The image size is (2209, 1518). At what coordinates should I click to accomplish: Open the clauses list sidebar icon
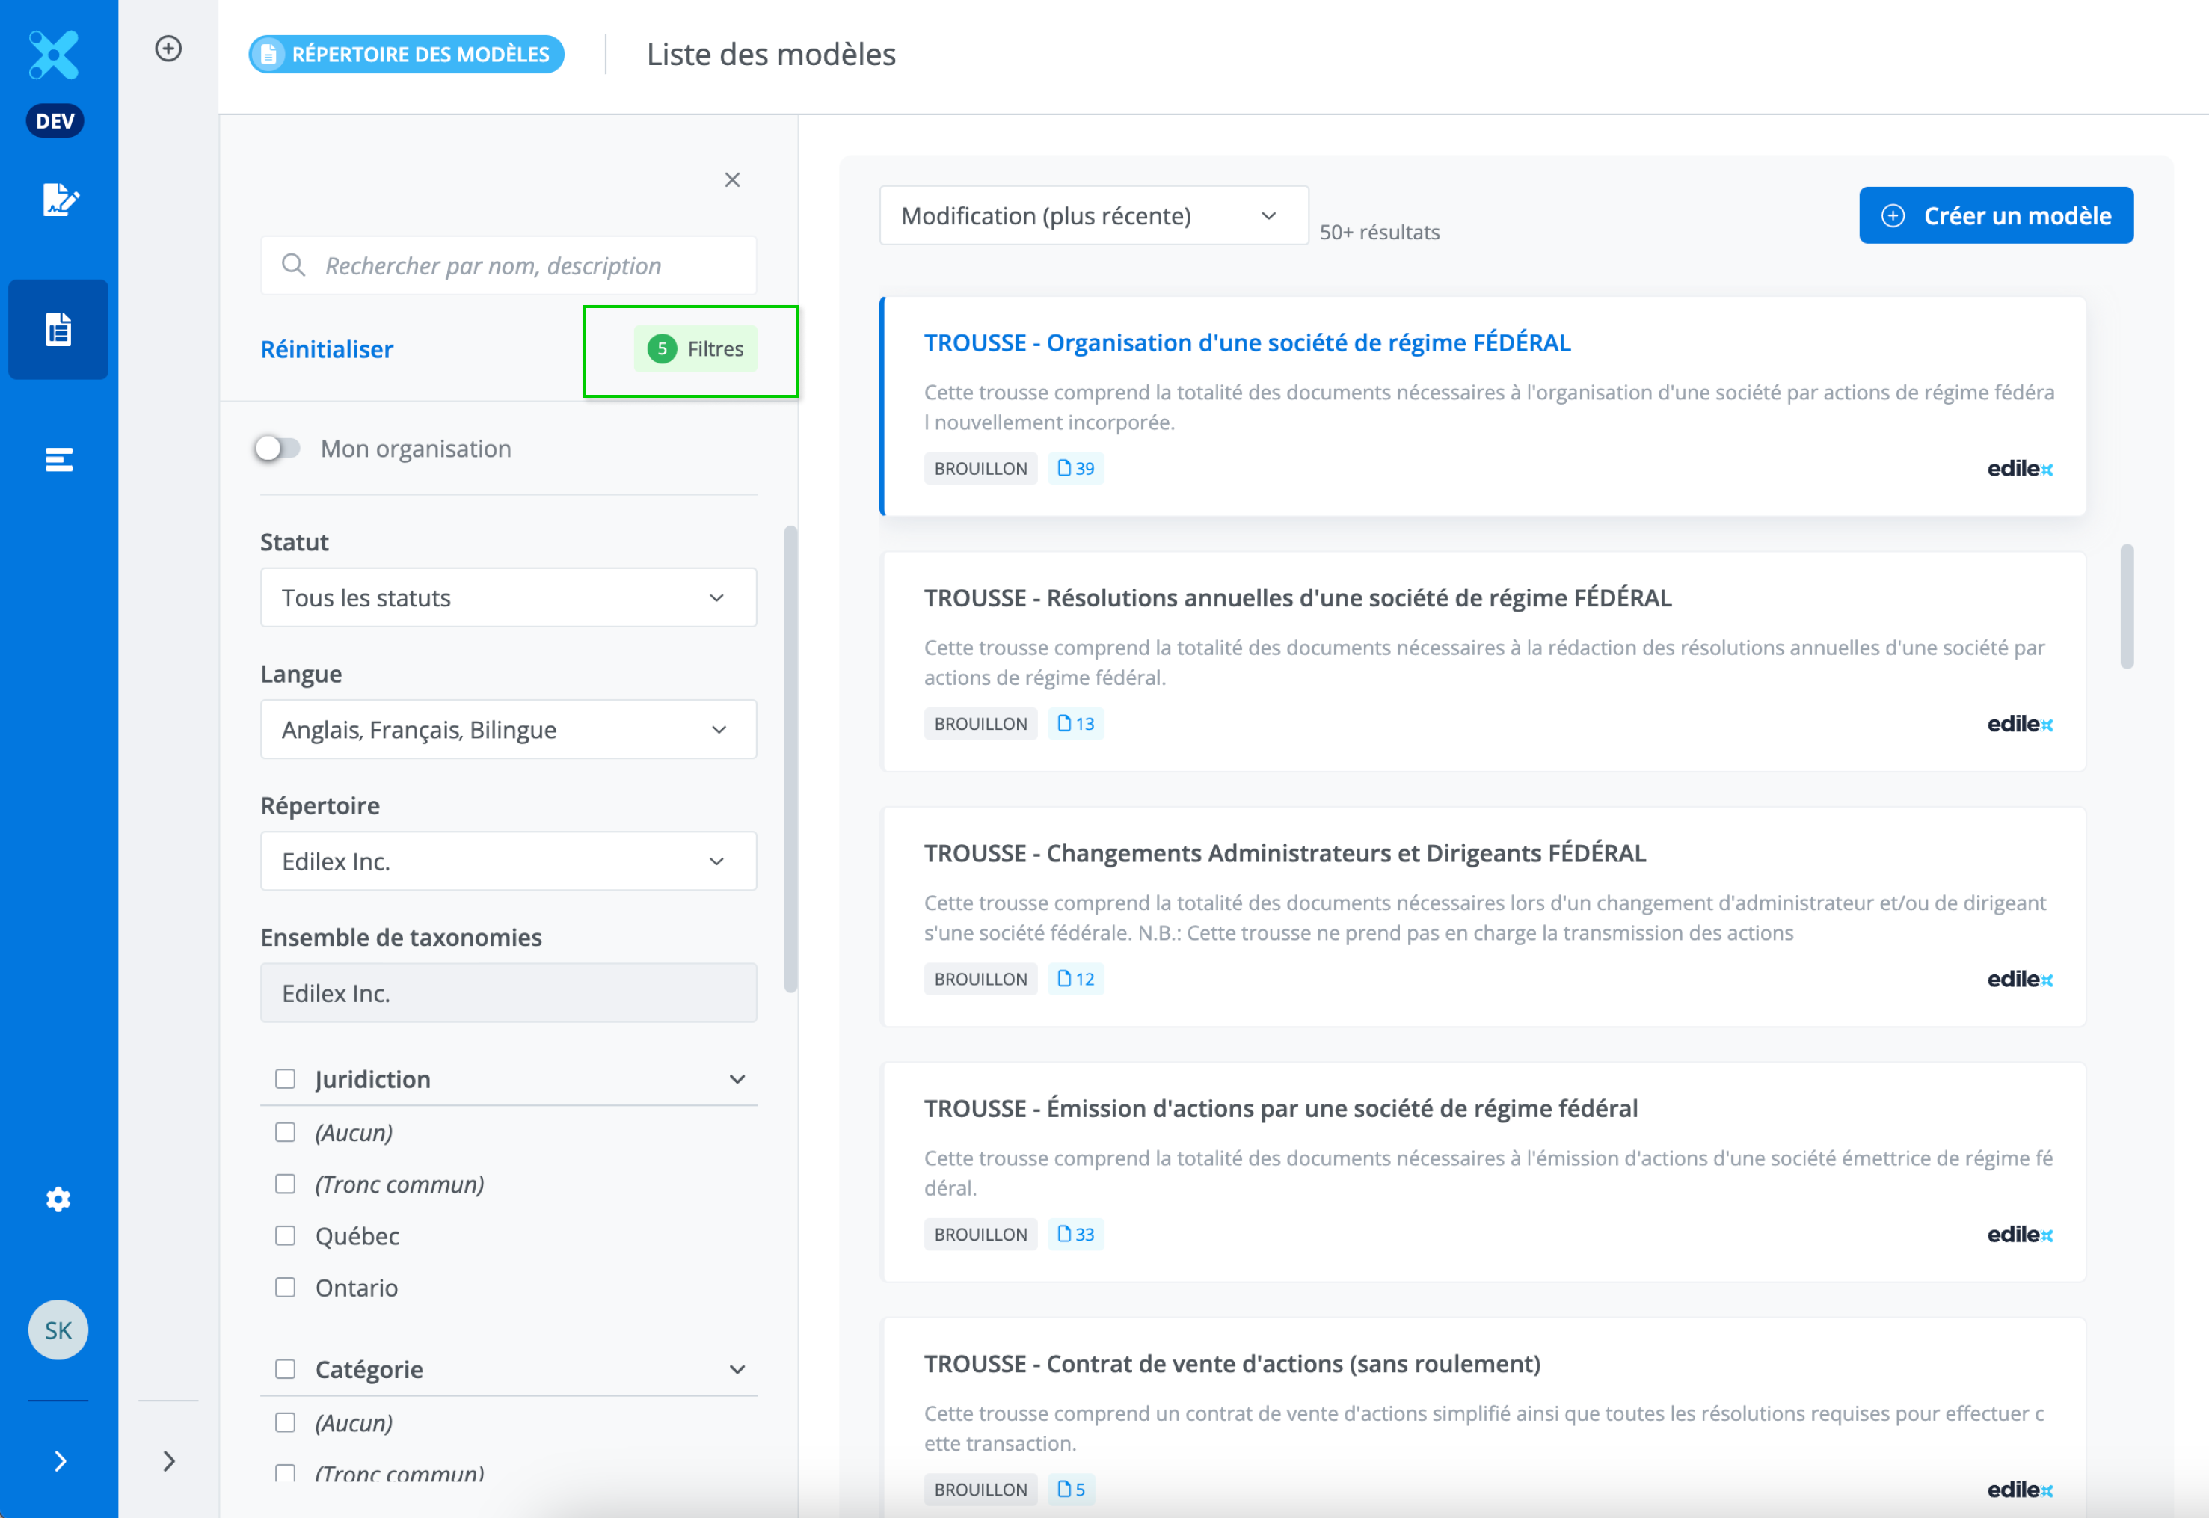pos(58,461)
